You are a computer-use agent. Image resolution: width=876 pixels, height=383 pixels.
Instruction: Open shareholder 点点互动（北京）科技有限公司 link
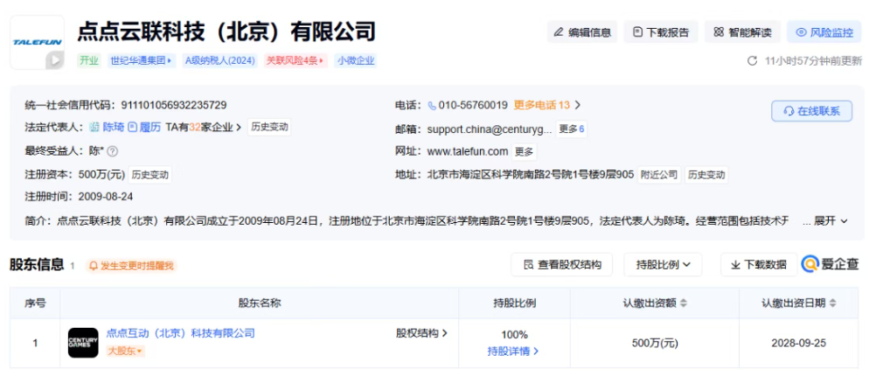[x=180, y=333]
